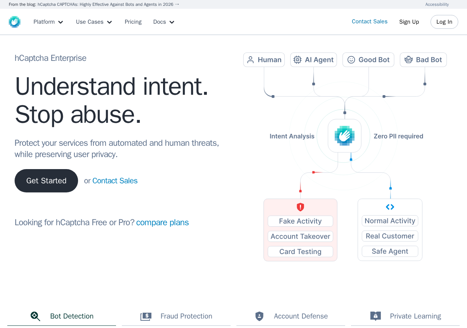Viewport: 467px width, 328px height.
Task: Click the person icon in the Human chip
Action: [250, 60]
